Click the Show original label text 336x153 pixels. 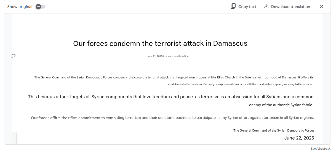click(x=20, y=7)
